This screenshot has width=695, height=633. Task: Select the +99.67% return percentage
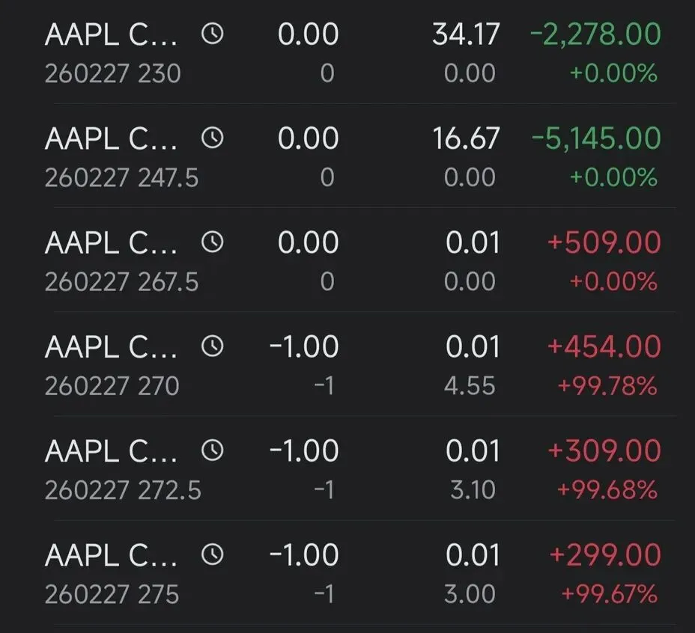(x=609, y=594)
